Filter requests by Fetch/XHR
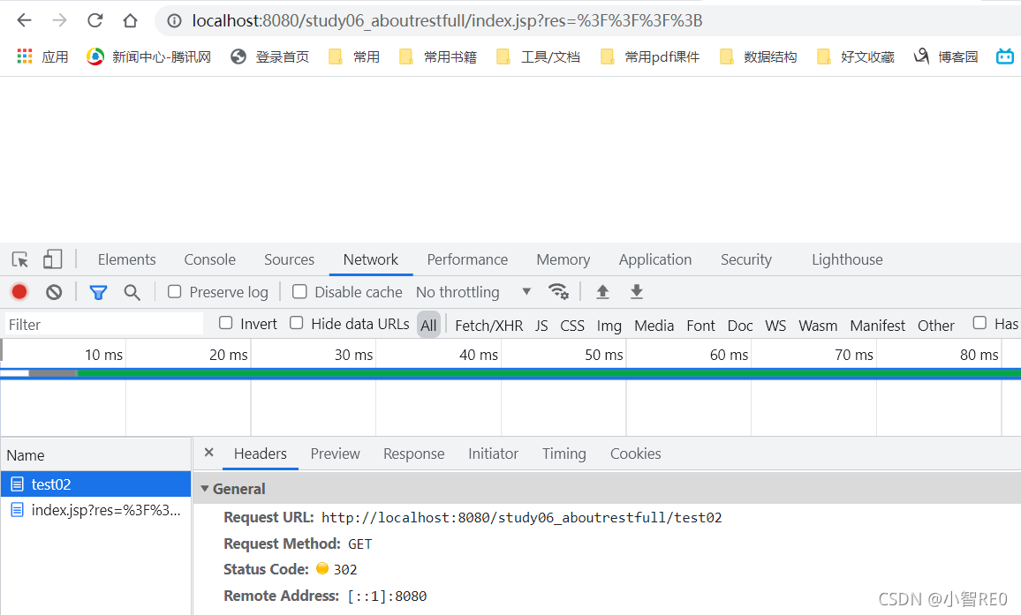The height and width of the screenshot is (615, 1021). [x=489, y=326]
